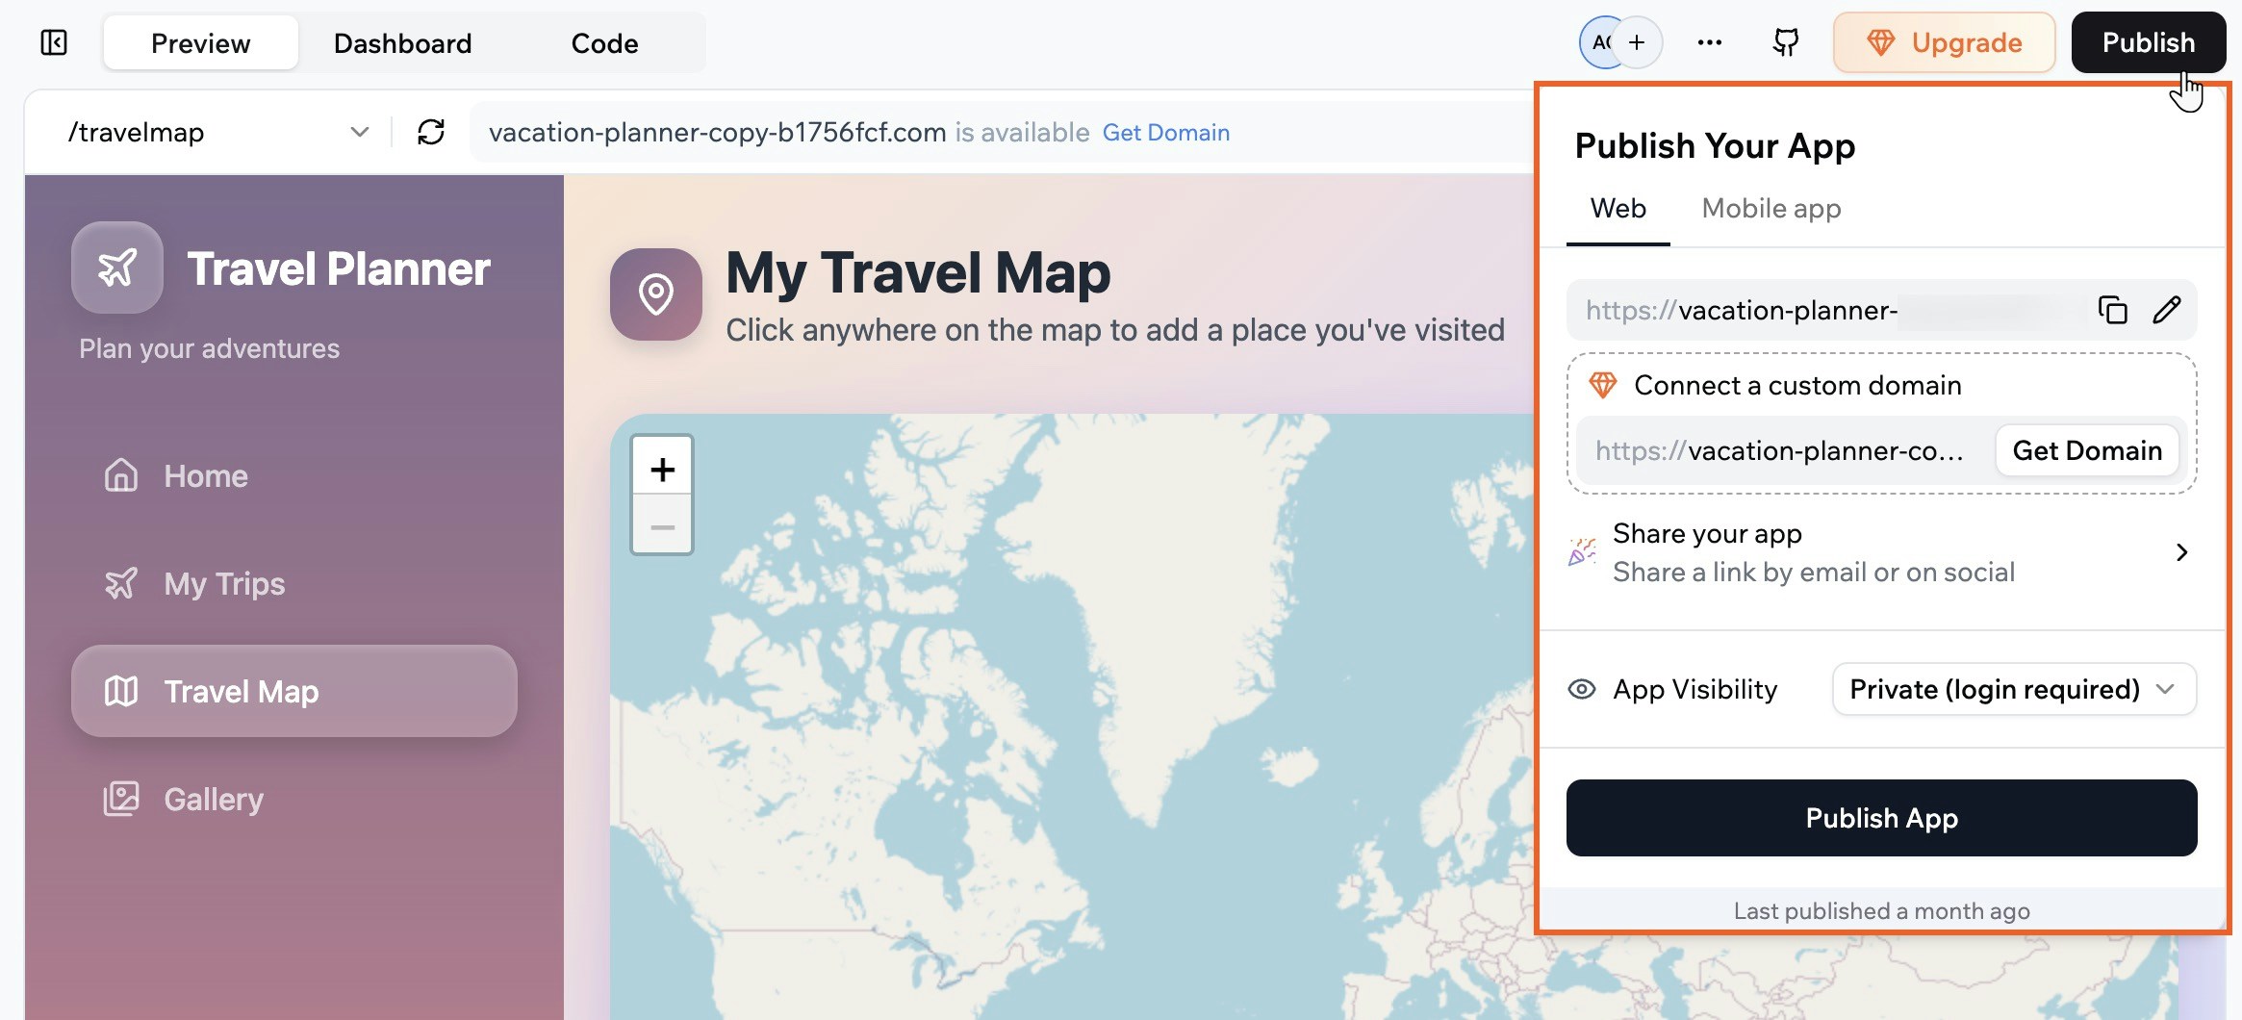Open the GitHub icon in toolbar
The image size is (2242, 1020).
(1785, 41)
